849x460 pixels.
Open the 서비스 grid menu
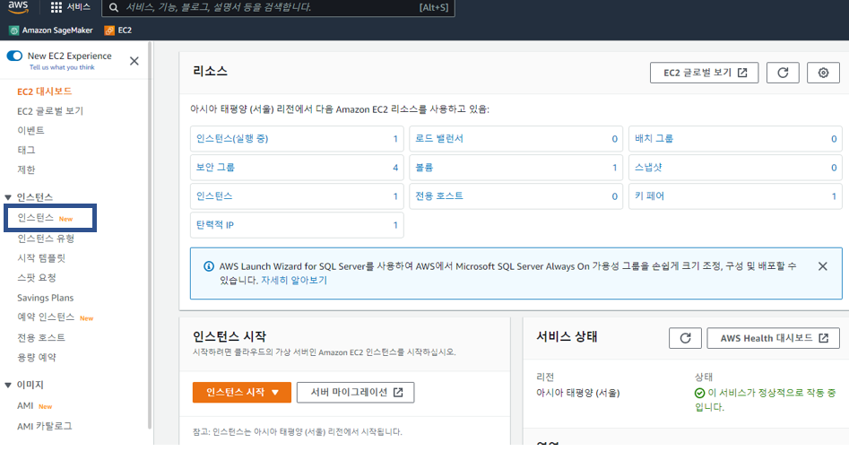point(71,7)
